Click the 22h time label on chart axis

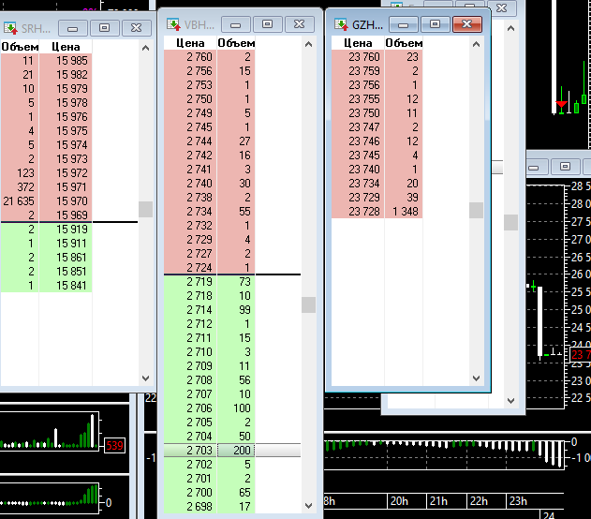coord(479,501)
